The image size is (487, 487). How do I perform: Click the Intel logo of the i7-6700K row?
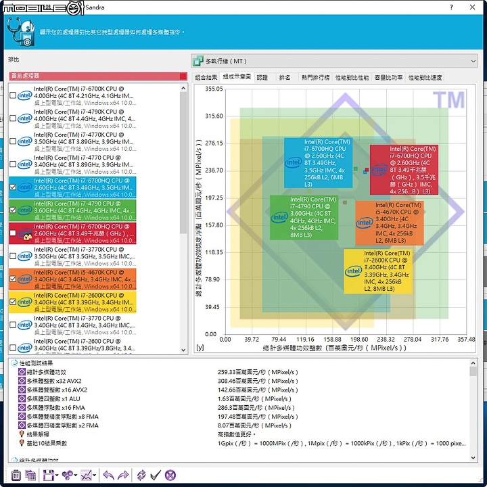tap(25, 95)
